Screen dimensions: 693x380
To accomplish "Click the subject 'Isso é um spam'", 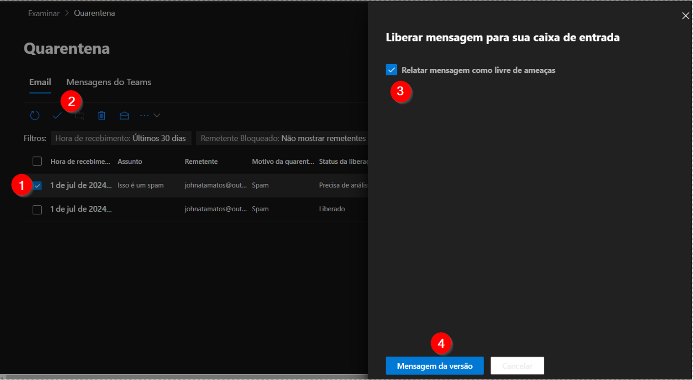I will coord(140,185).
